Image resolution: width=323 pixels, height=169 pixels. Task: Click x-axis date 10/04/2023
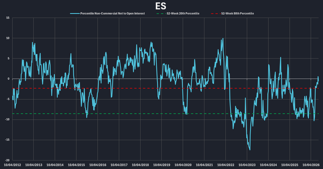[247, 165]
